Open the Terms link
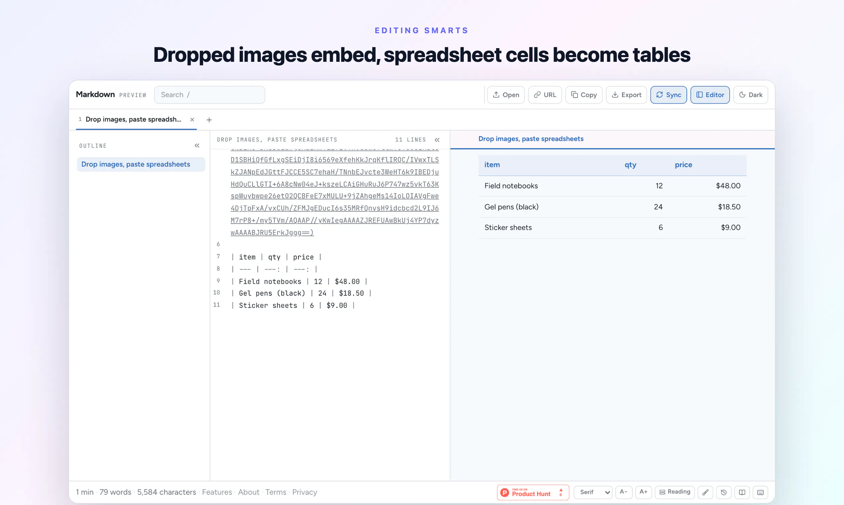Viewport: 844px width, 505px height. point(276,492)
